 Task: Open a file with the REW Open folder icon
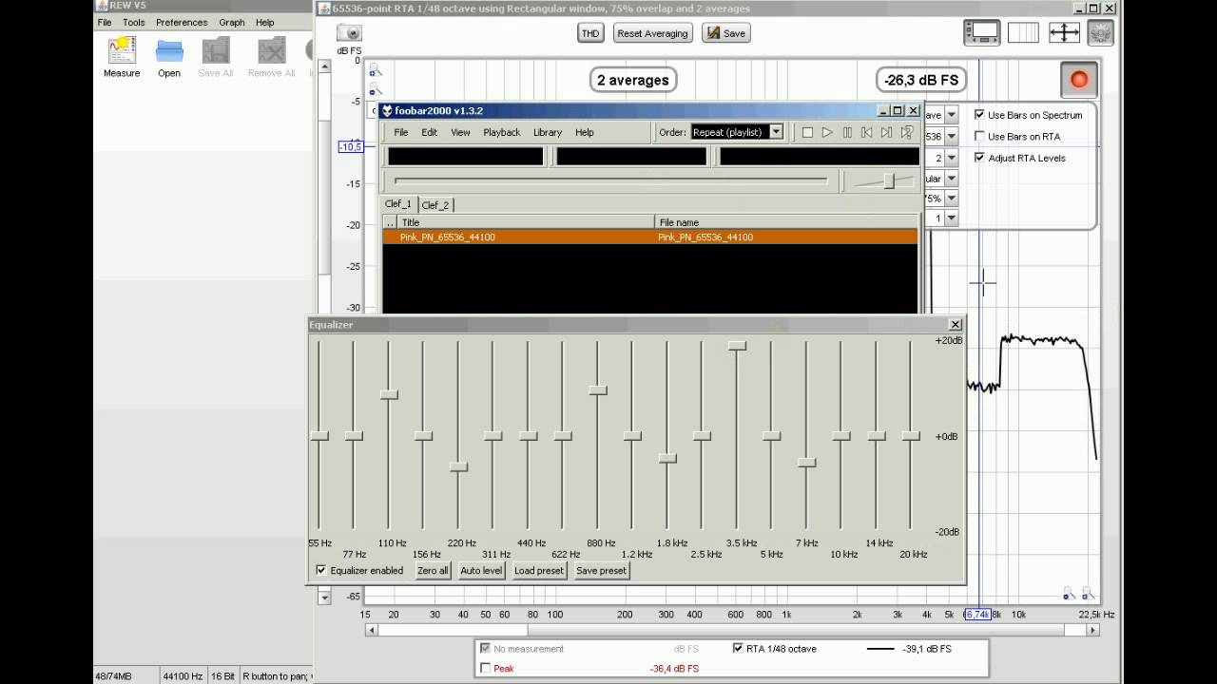coord(169,50)
